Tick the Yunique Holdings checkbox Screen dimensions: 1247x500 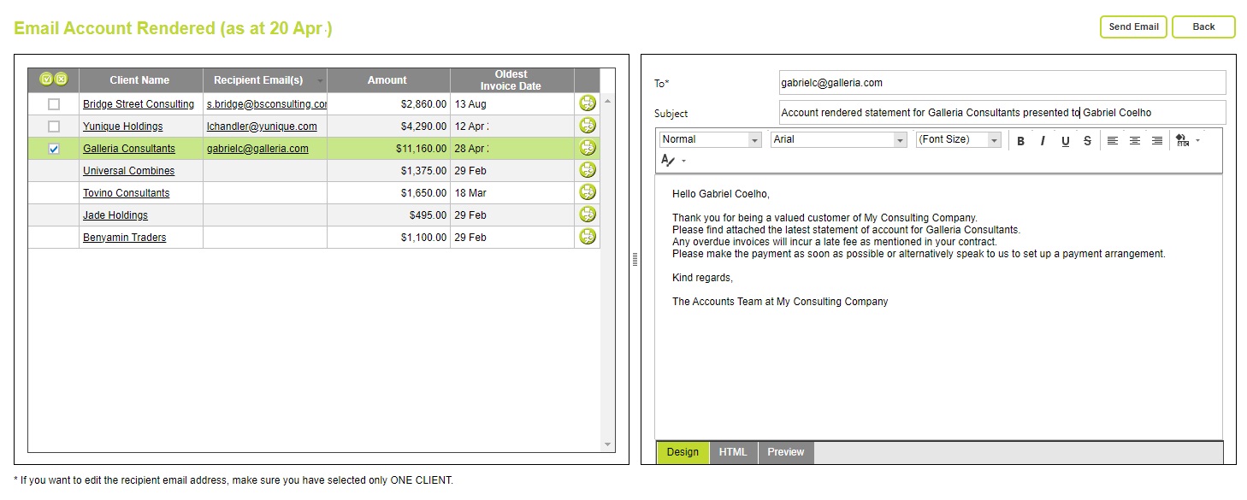[x=53, y=125]
